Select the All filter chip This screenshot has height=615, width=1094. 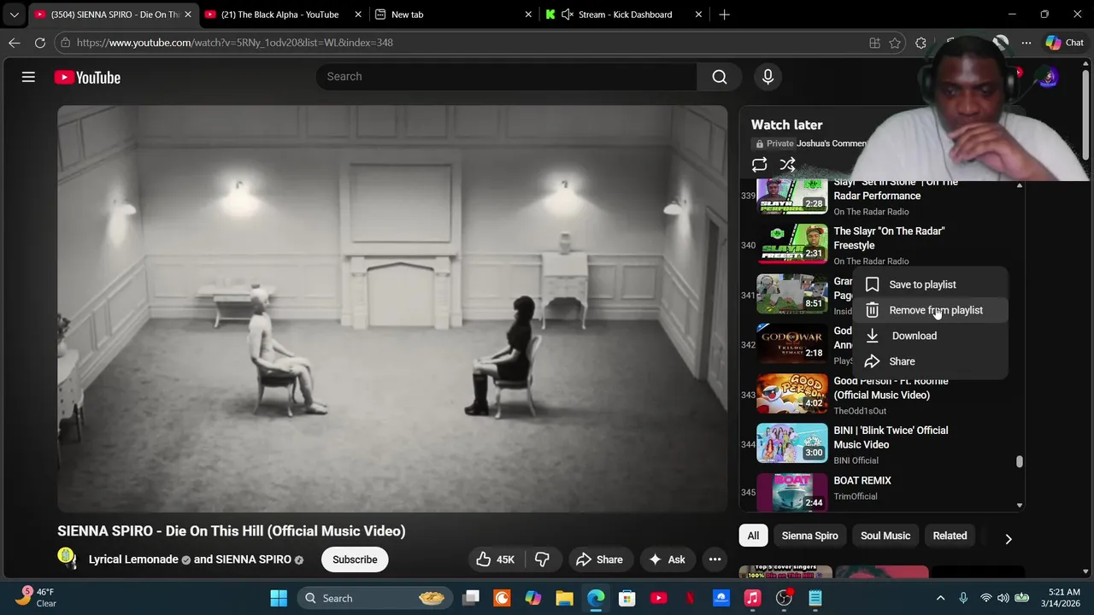tap(753, 536)
